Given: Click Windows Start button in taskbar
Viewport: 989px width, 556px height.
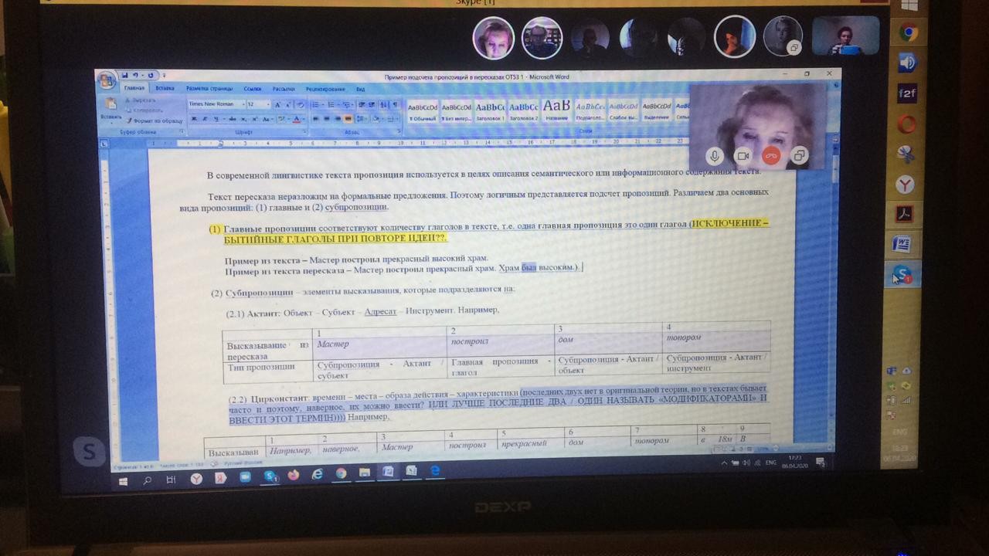Looking at the screenshot, I should (122, 480).
